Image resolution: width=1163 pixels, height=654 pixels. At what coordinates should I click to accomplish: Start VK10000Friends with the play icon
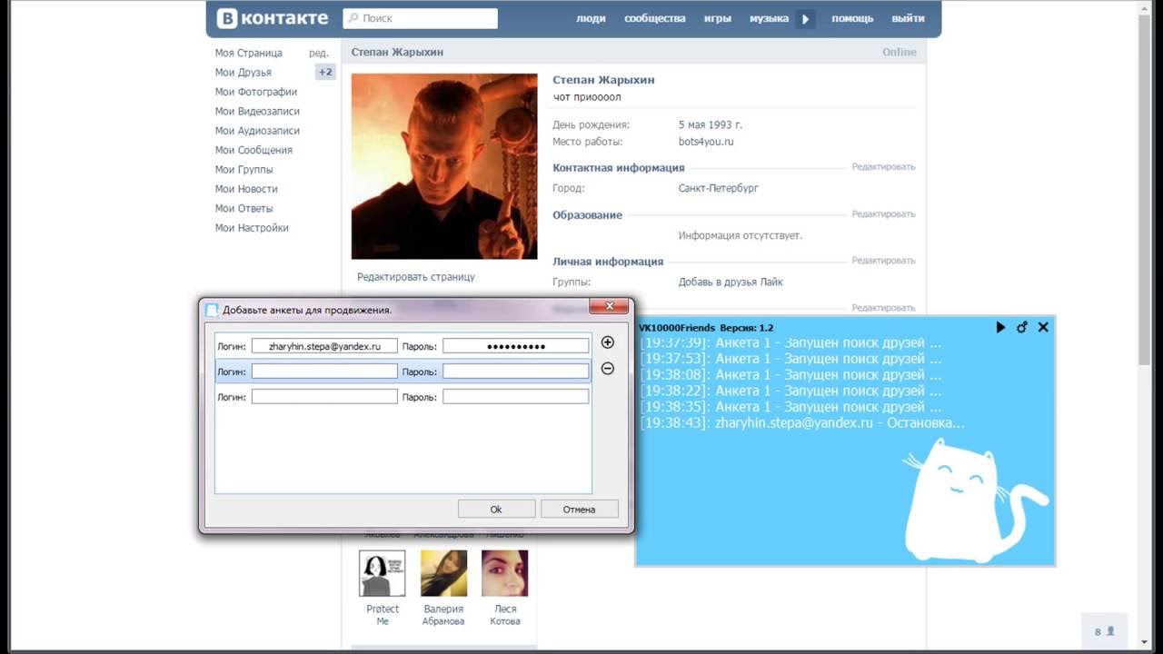(1000, 327)
